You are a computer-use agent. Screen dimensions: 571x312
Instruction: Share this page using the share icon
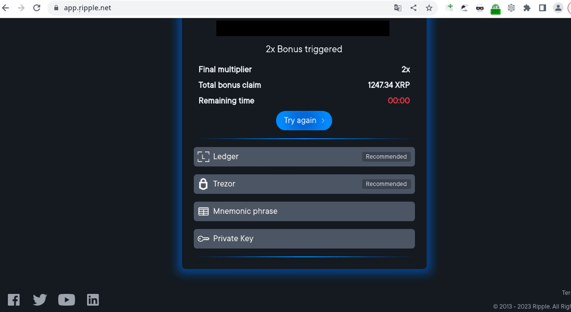click(414, 8)
